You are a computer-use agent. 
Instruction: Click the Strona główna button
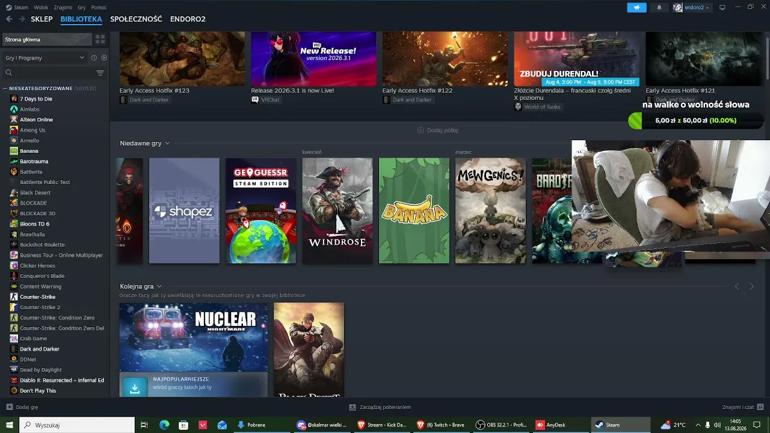pyautogui.click(x=47, y=39)
